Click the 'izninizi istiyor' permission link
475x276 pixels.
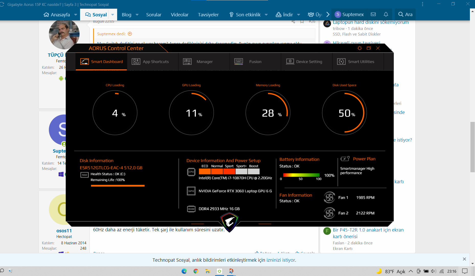coord(281,260)
